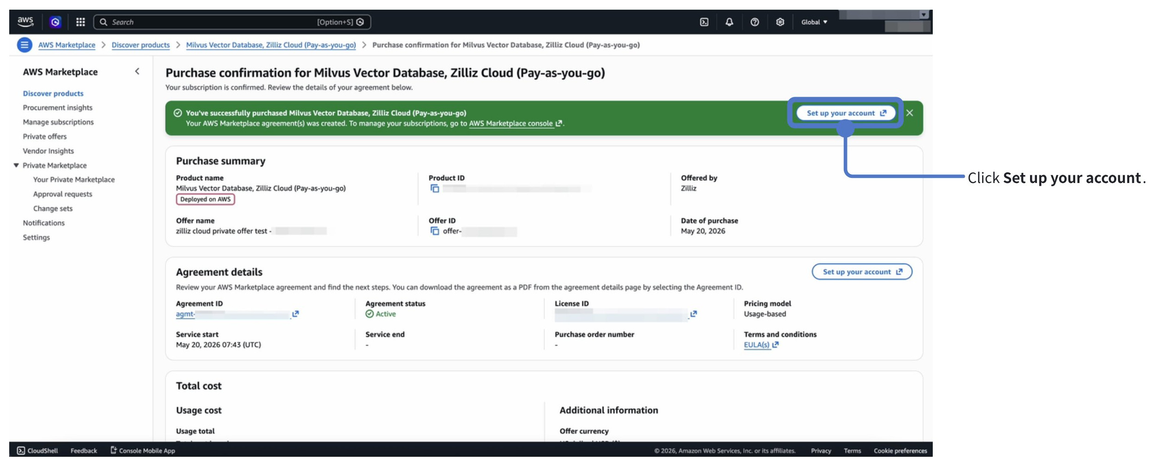Click the Purchase summary heading
Screen dimensions: 1155x466
click(220, 161)
